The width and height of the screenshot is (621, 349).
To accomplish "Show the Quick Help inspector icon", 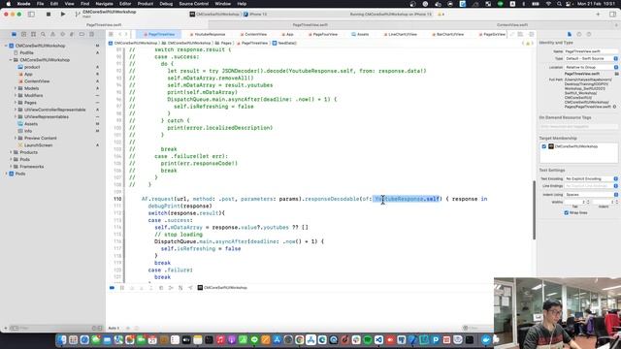I will [589, 35].
